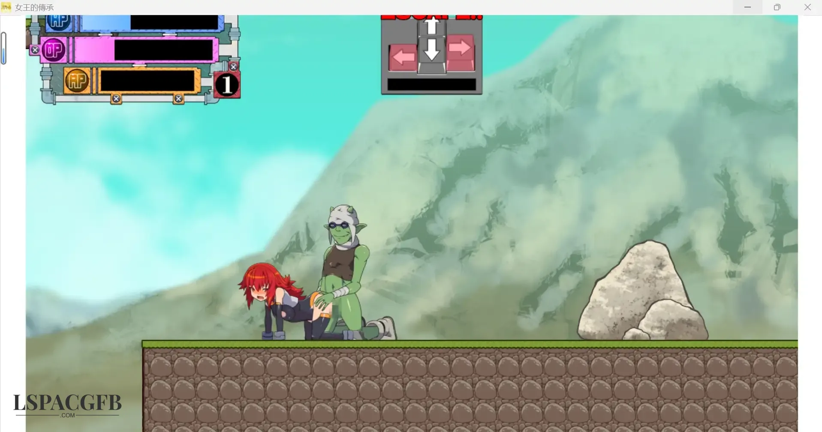
Task: Click the game's title bar app icon
Action: point(6,7)
